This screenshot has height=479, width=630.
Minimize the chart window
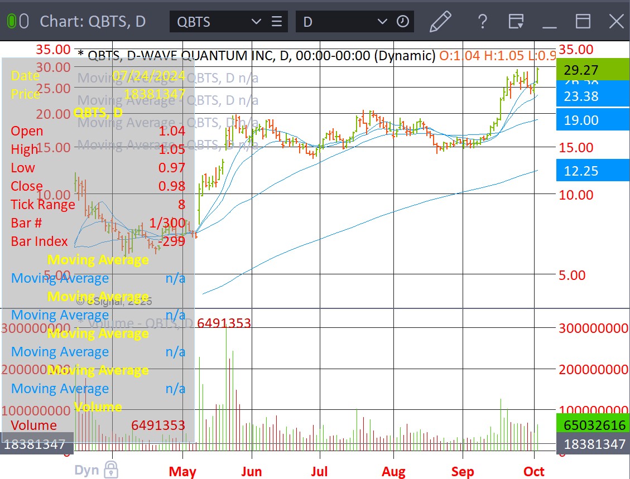tap(550, 22)
